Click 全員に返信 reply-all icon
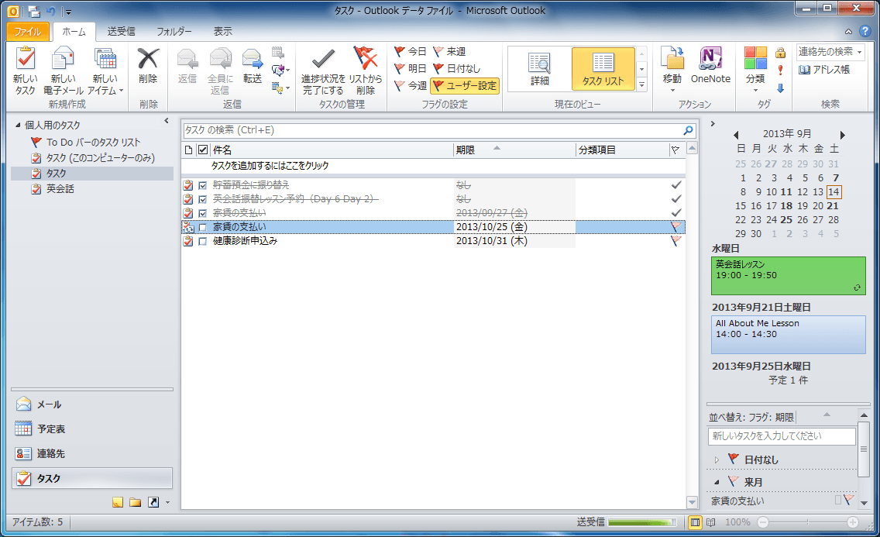Image resolution: width=880 pixels, height=537 pixels. (220, 71)
